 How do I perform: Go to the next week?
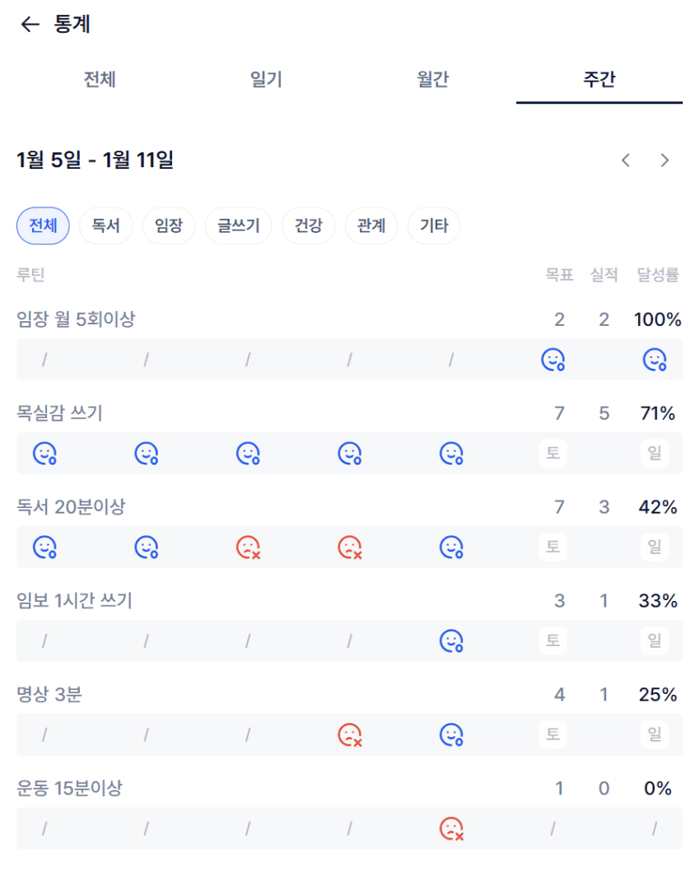[x=665, y=161]
